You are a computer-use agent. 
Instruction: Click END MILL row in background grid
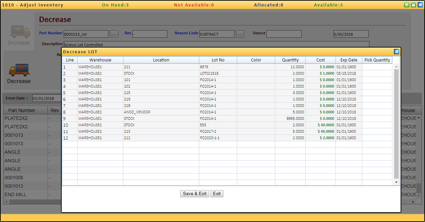tap(25, 195)
